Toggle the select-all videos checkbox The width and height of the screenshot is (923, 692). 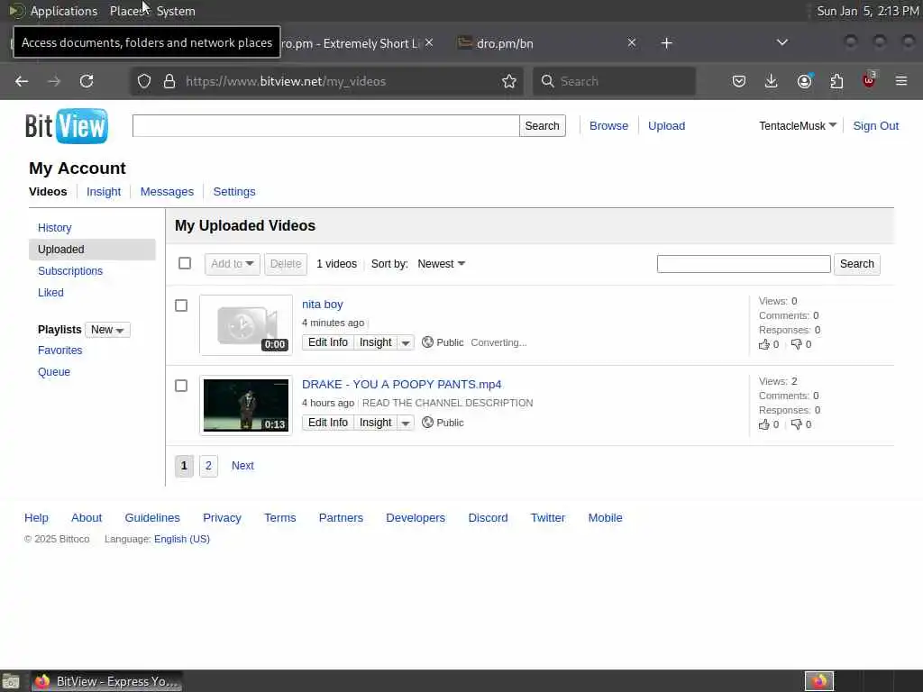(185, 263)
